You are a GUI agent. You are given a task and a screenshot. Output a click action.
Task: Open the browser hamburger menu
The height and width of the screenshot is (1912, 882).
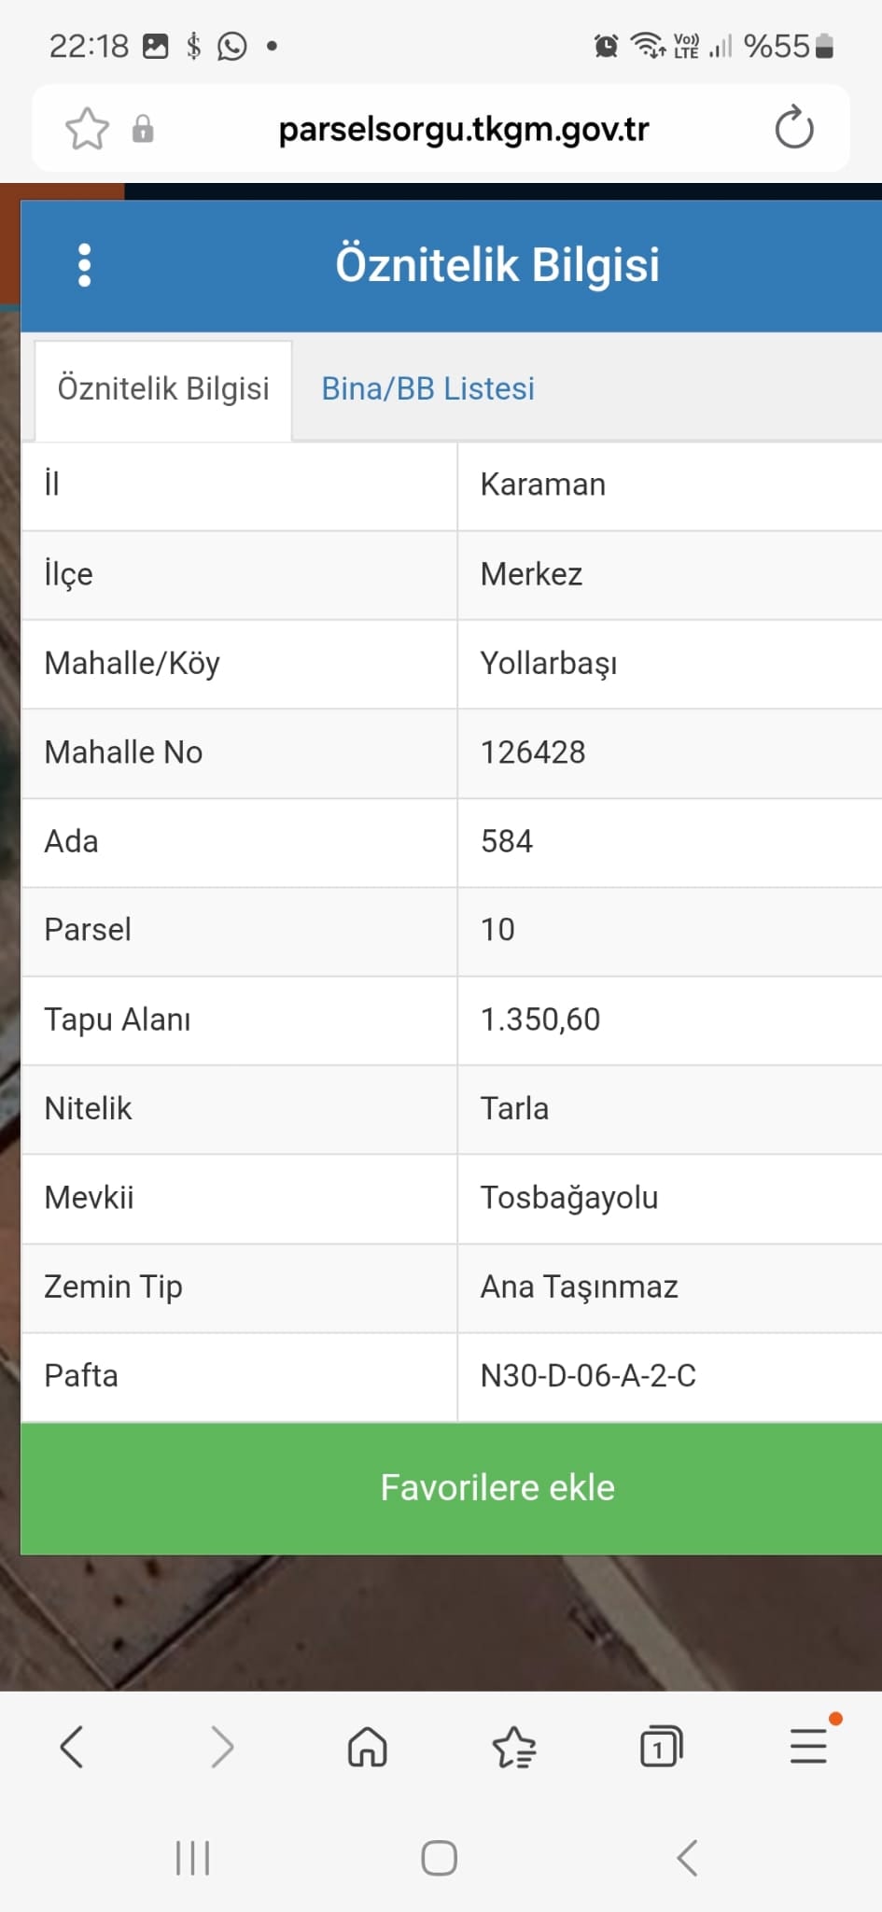coord(808,1746)
